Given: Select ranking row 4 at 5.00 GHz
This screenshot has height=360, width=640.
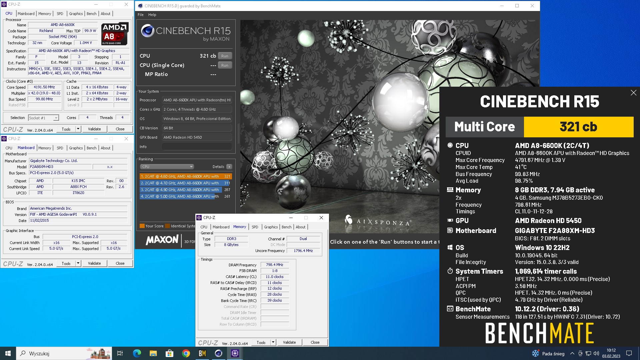Looking at the screenshot, I should click(x=185, y=196).
